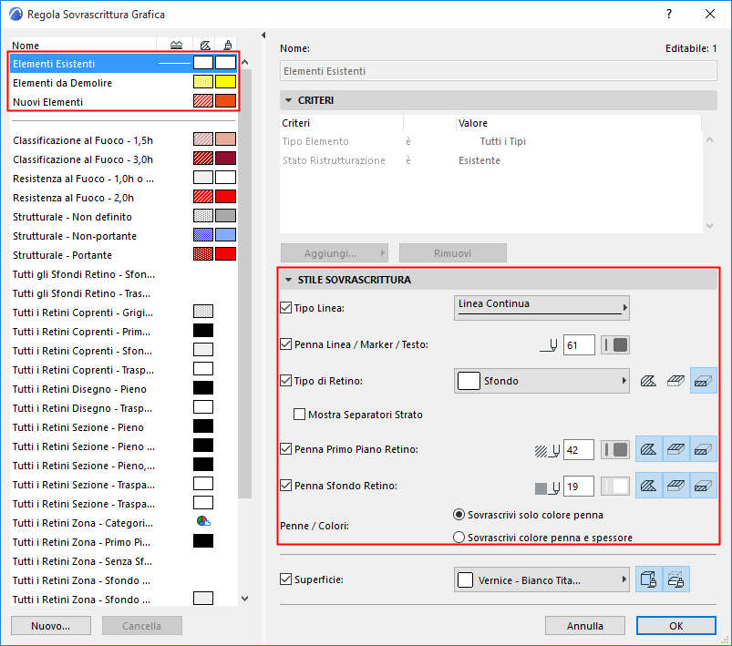Toggle cover fills icon for Penna Primo Piano Retino
The image size is (732, 646).
coord(675,449)
